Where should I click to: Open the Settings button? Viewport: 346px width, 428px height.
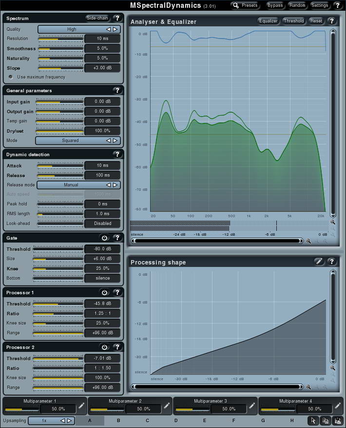click(320, 5)
